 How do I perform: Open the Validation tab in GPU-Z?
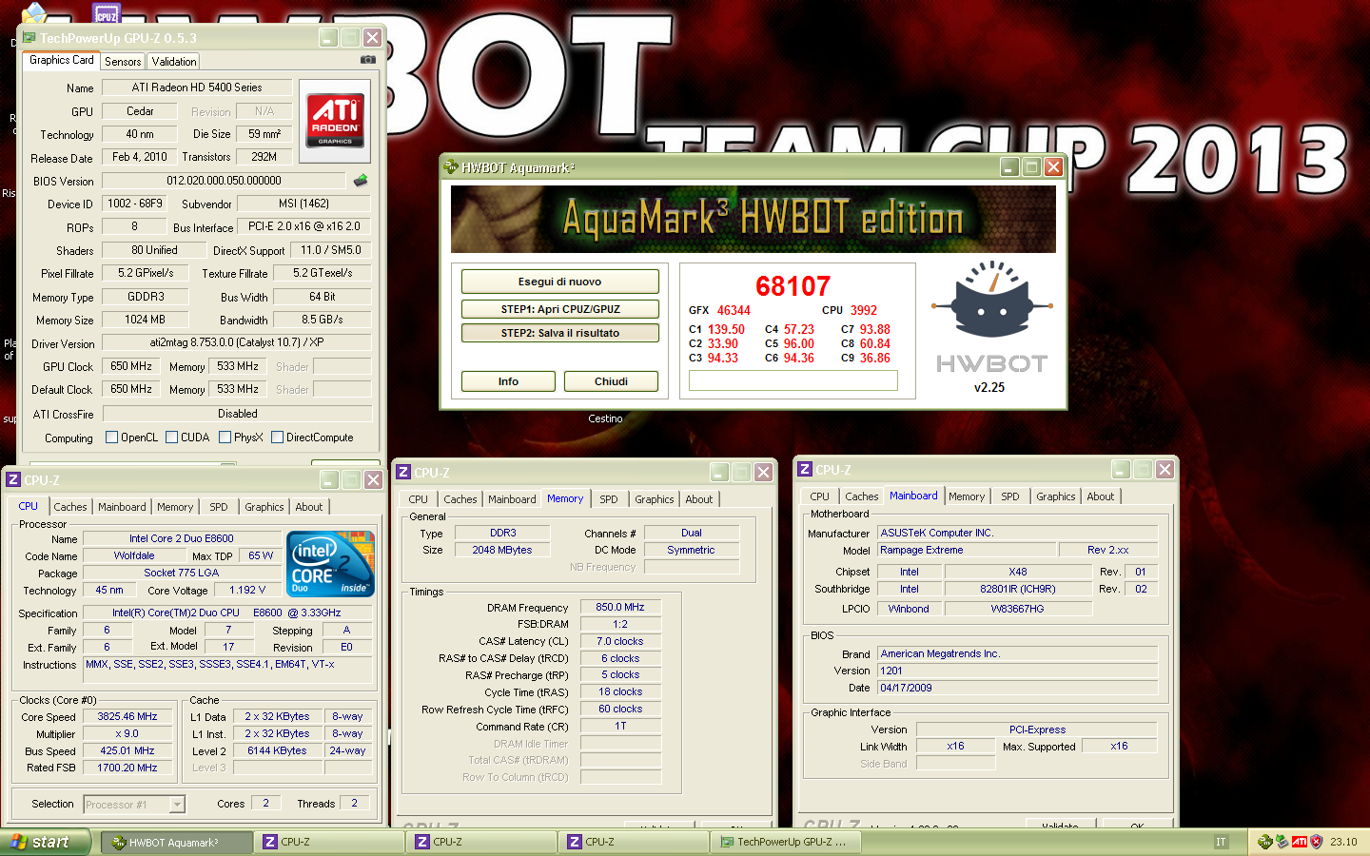pos(174,62)
